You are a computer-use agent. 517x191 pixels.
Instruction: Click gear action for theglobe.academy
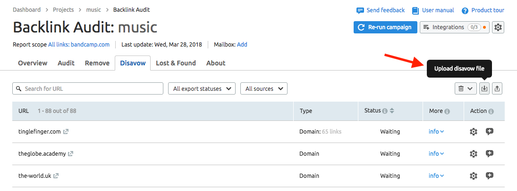pyautogui.click(x=474, y=154)
